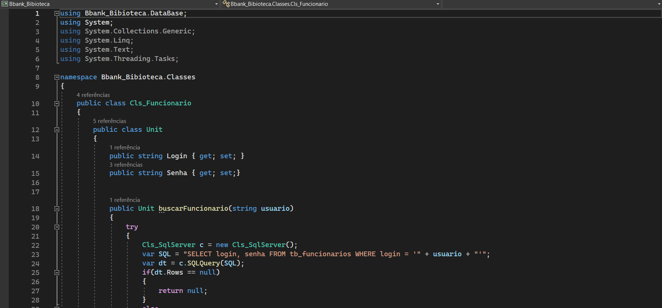This screenshot has height=308, width=662.
Task: Click line number 1 in the margin
Action: point(37,14)
